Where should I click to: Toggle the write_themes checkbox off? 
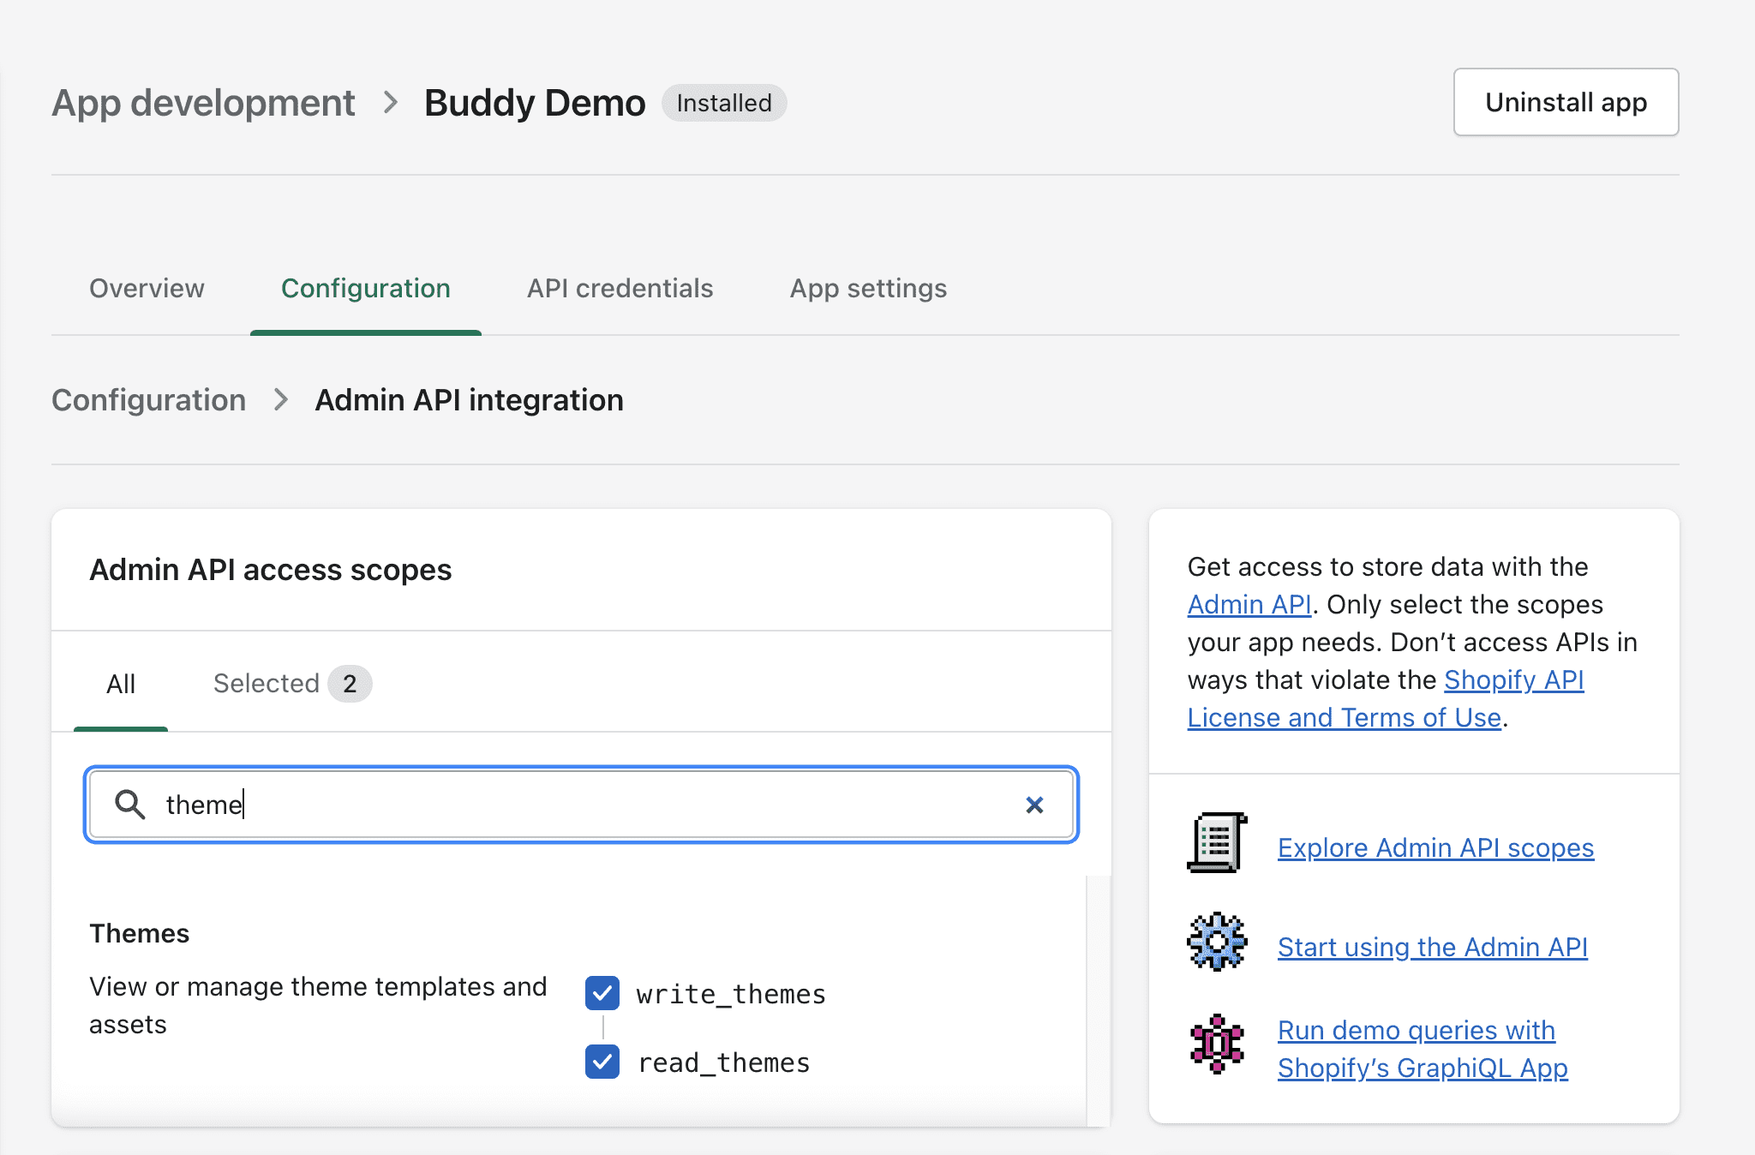(x=602, y=992)
